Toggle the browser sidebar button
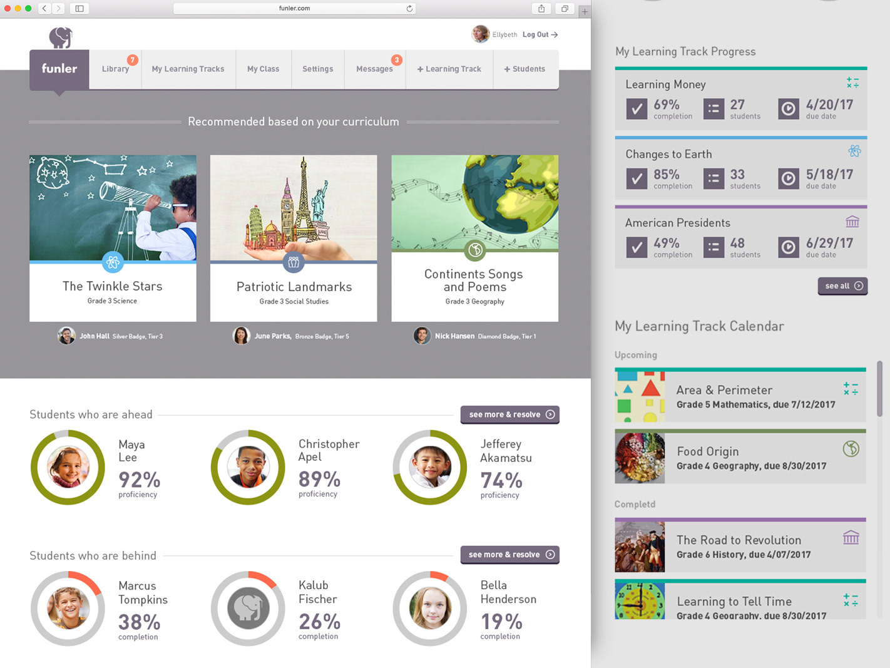The image size is (890, 668). pyautogui.click(x=79, y=9)
